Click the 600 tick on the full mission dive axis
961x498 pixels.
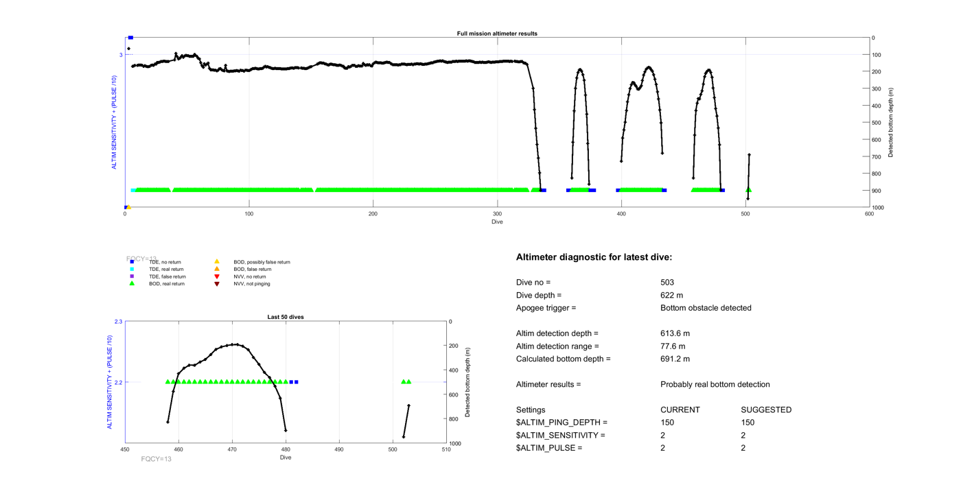coord(869,215)
